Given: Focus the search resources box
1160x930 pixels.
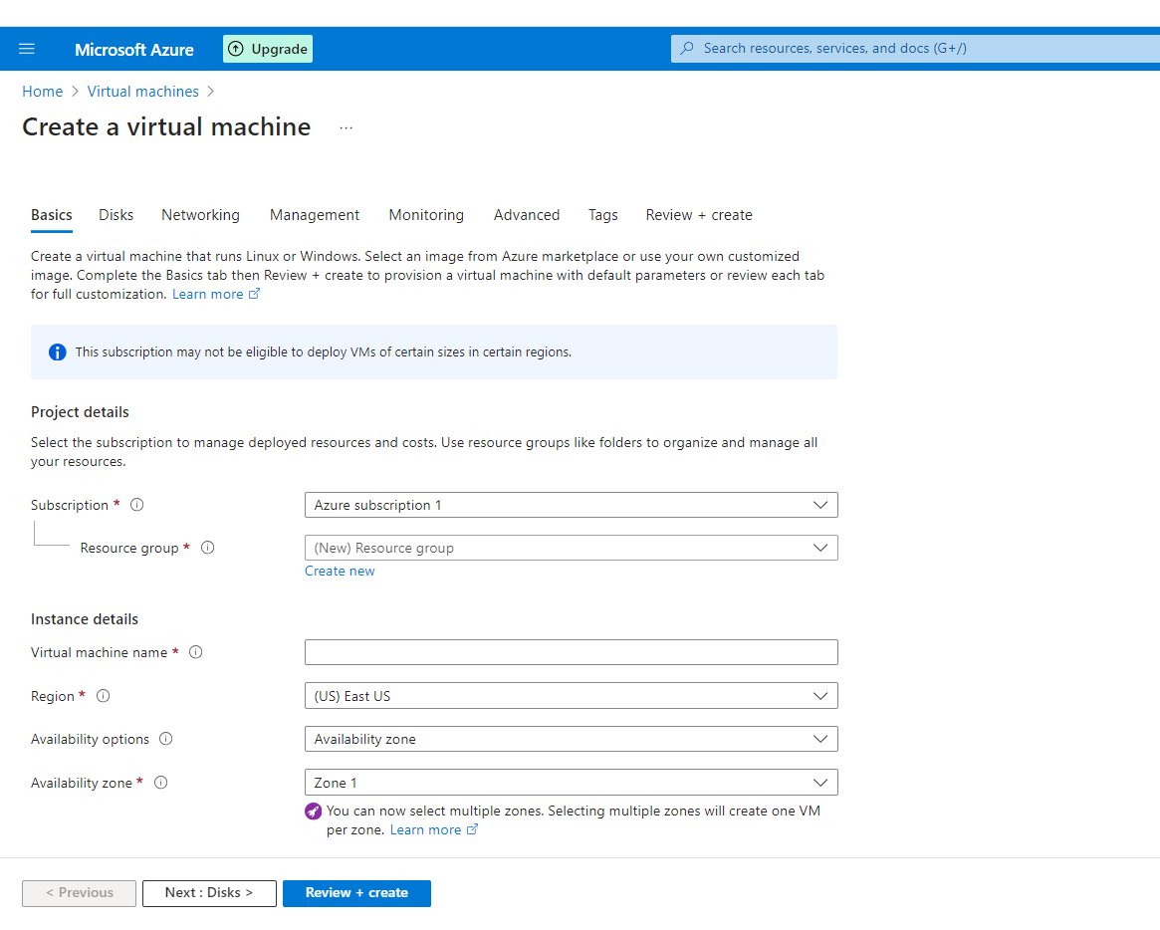Looking at the screenshot, I should 915,49.
